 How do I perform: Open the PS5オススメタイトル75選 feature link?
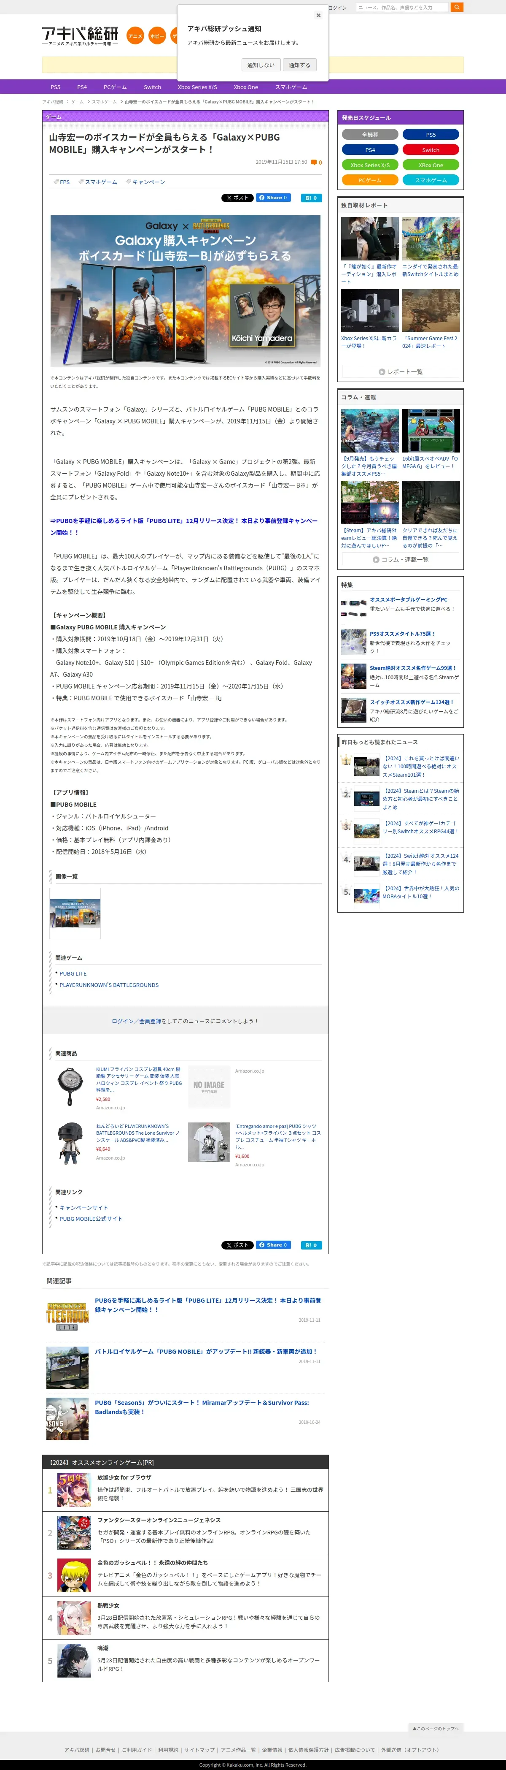pyautogui.click(x=402, y=634)
